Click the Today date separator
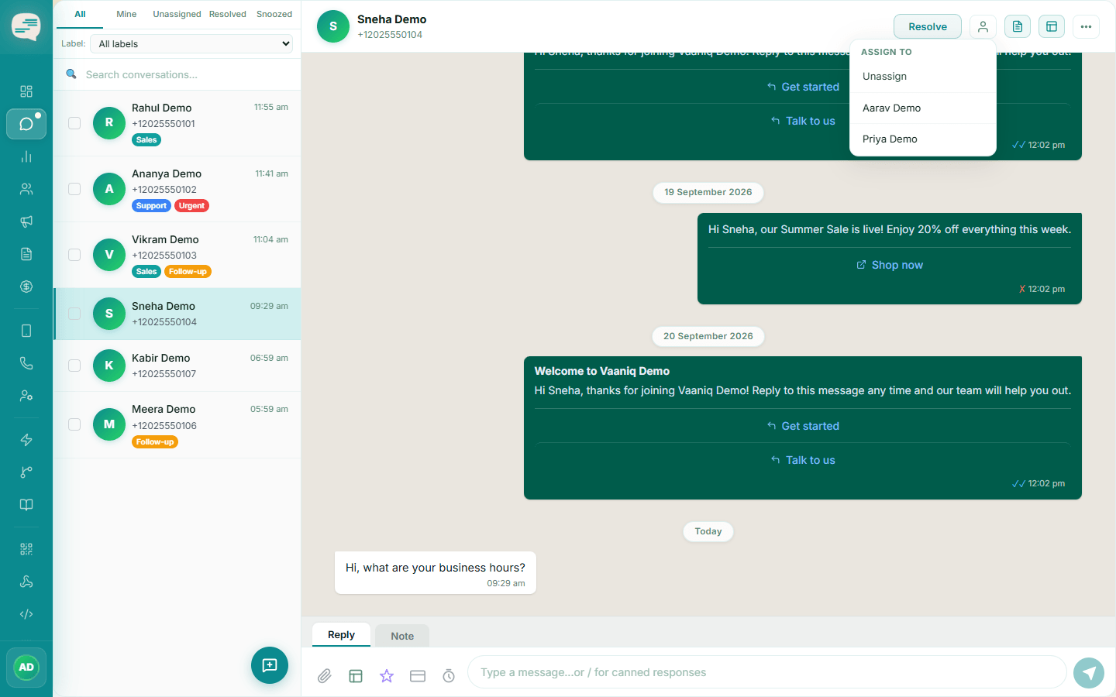The width and height of the screenshot is (1116, 697). coord(708,531)
